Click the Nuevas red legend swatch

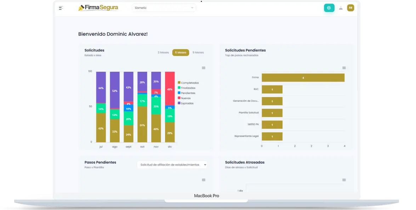tap(179, 98)
